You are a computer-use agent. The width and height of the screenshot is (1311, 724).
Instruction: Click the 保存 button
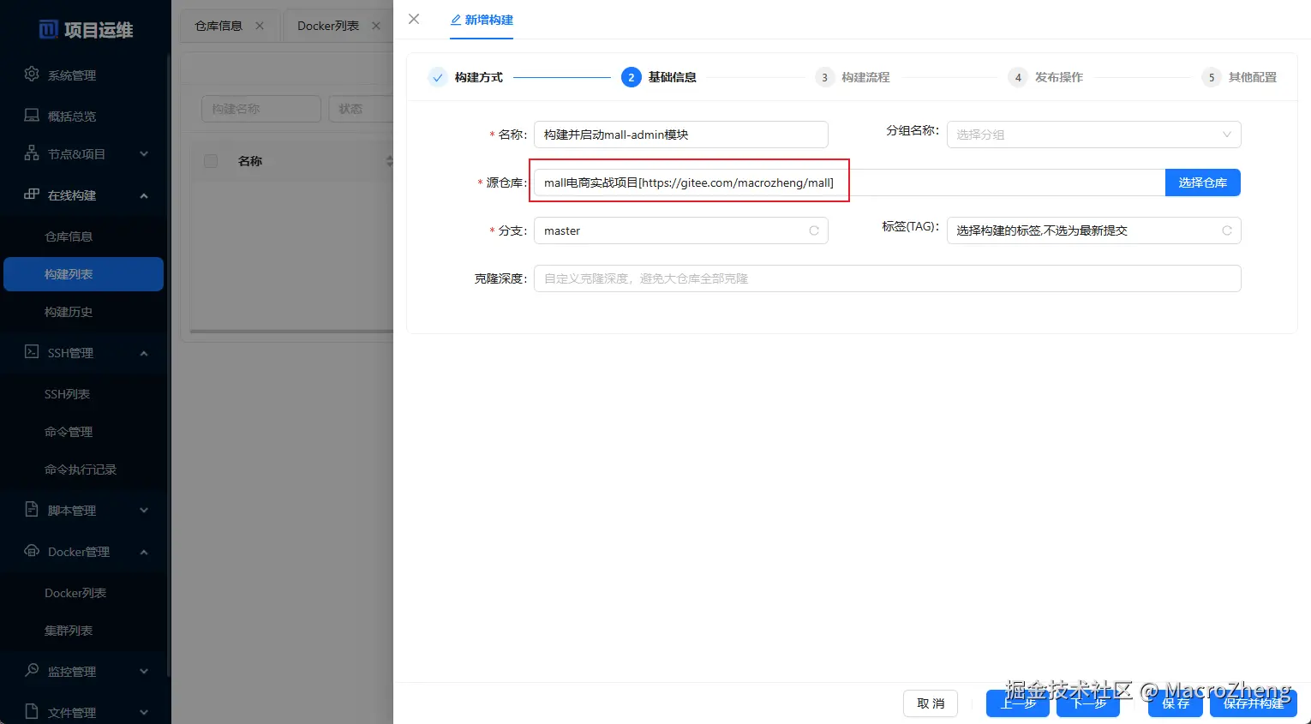[1176, 703]
